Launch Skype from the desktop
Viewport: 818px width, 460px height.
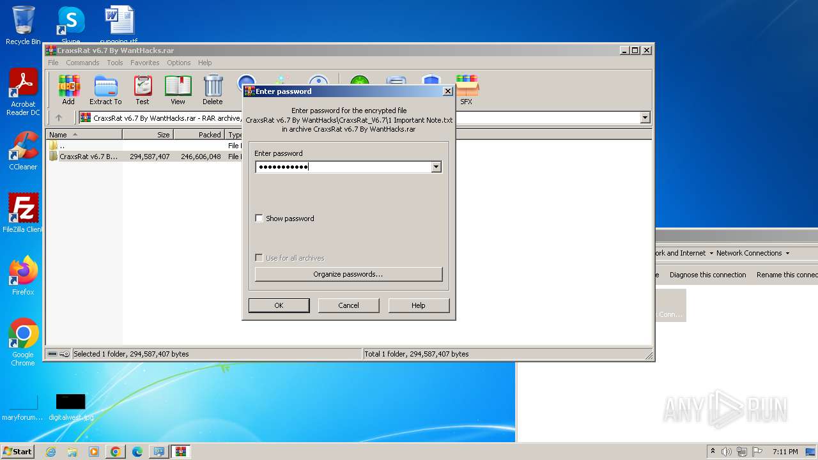tap(70, 25)
